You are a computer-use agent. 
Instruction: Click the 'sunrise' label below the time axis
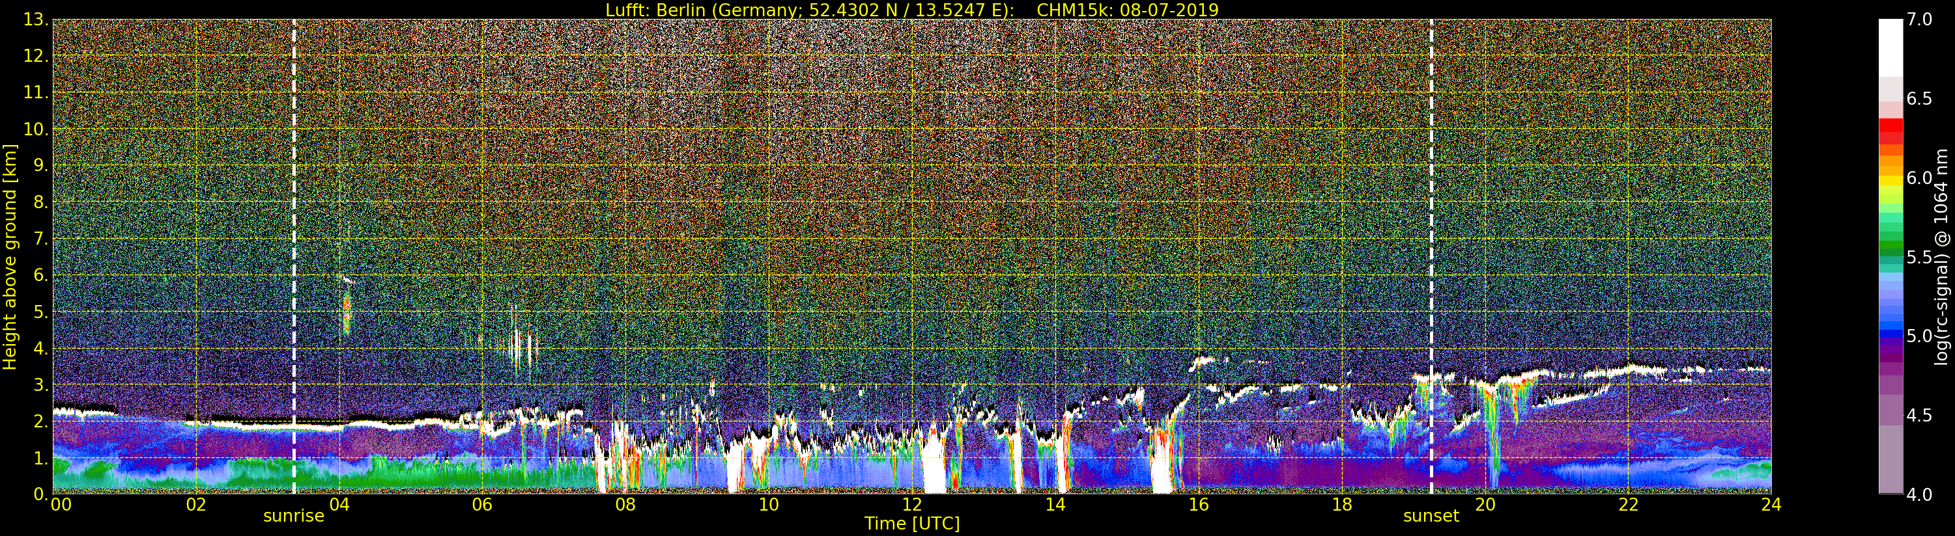[294, 516]
